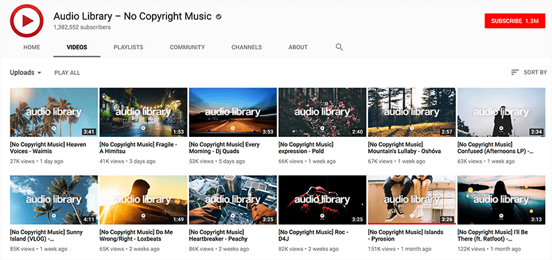
Task: Open Sunny Island (VLOG) video thumbnail
Action: (x=54, y=200)
